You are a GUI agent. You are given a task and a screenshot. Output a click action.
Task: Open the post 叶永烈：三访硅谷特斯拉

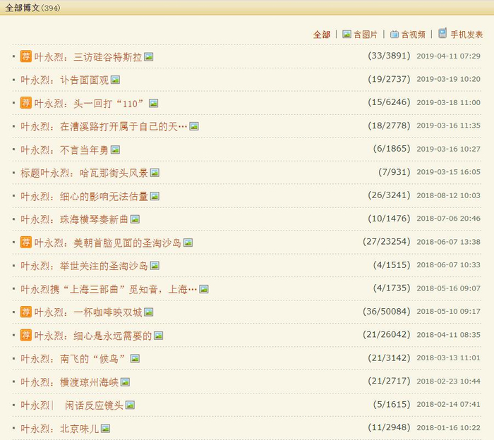point(88,57)
